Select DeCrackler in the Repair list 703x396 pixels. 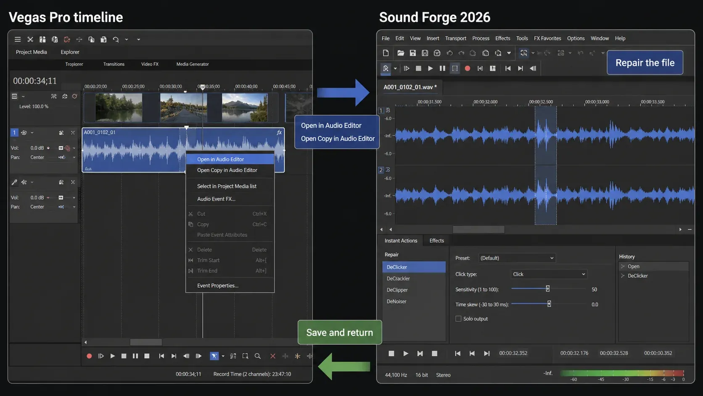click(x=414, y=279)
